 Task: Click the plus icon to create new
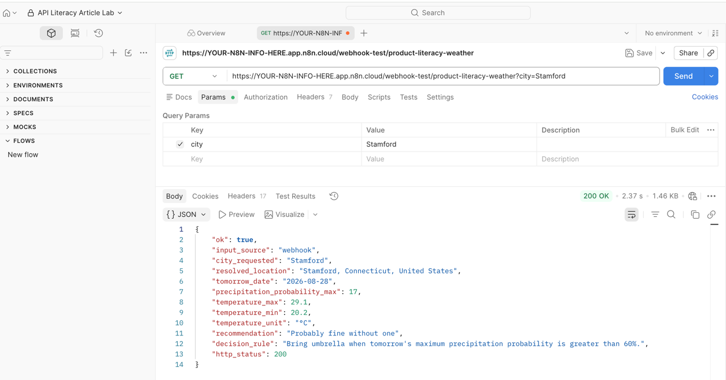113,53
